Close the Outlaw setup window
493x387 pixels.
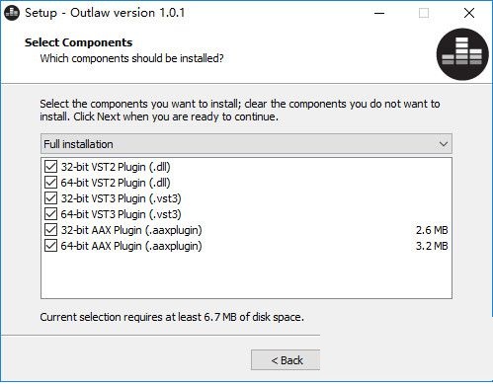click(469, 13)
